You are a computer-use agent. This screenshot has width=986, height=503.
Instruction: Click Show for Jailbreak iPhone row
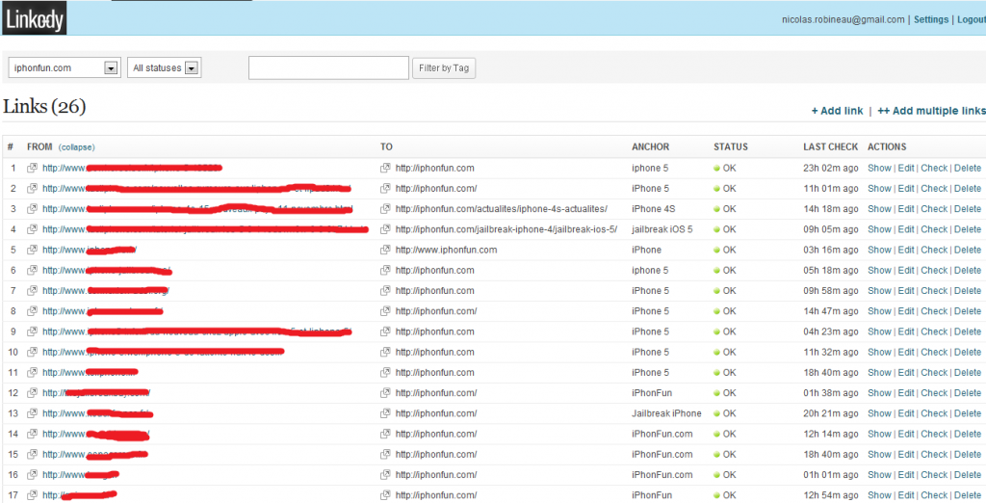[x=879, y=413]
